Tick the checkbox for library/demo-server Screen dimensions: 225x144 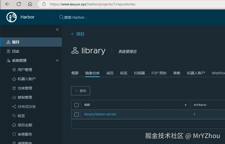[x=77, y=115]
